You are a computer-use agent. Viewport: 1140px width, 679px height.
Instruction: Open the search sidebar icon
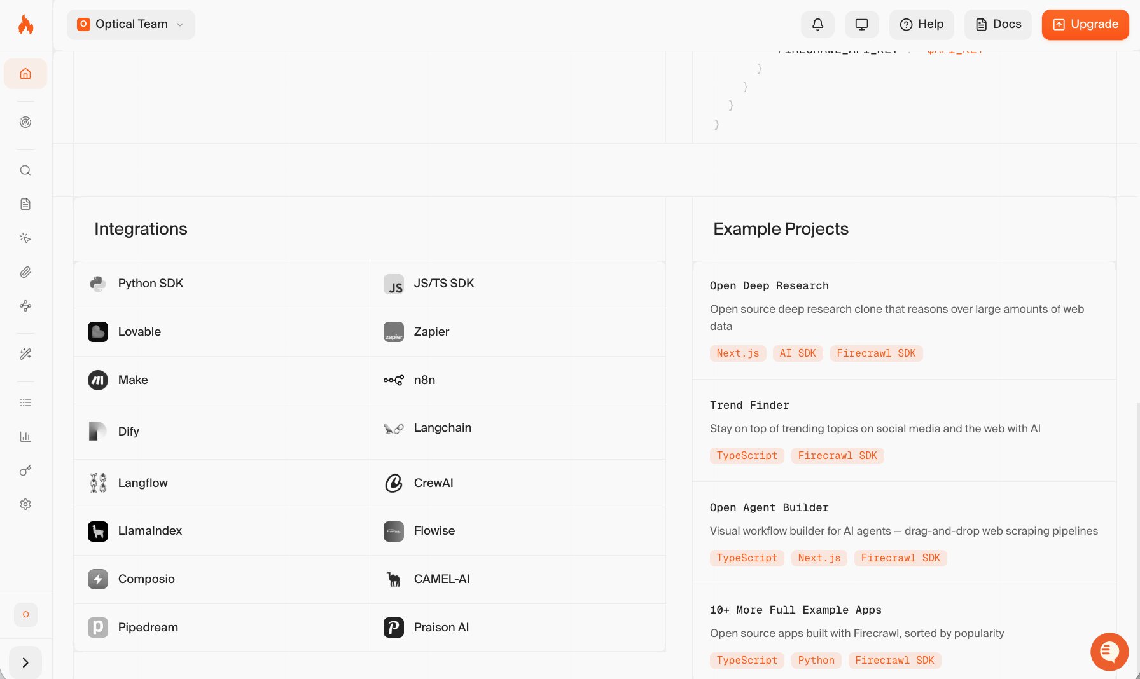(25, 170)
